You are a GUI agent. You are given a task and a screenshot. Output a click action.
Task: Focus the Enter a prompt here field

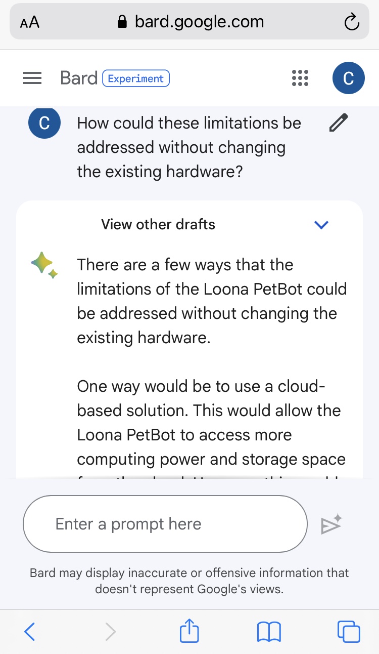click(x=165, y=524)
